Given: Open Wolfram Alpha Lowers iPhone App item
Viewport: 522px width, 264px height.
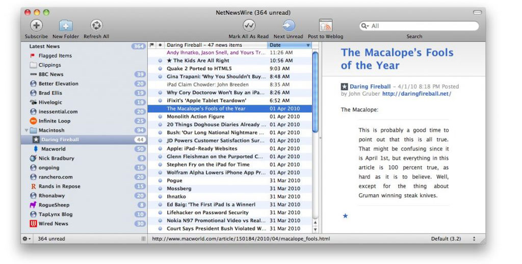Looking at the screenshot, I should (230, 172).
